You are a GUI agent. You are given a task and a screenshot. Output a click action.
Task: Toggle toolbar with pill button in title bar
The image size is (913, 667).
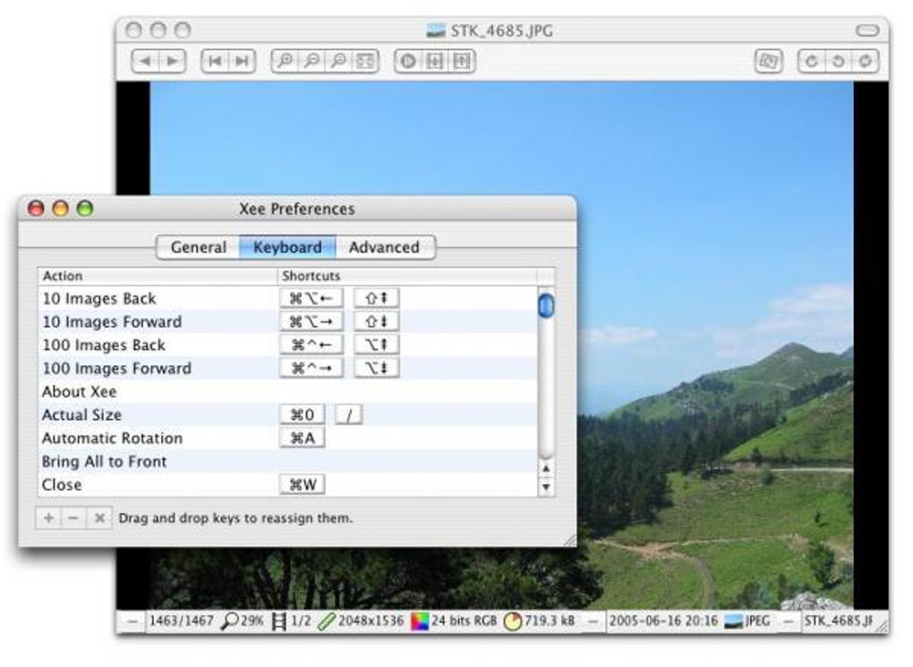point(867,30)
